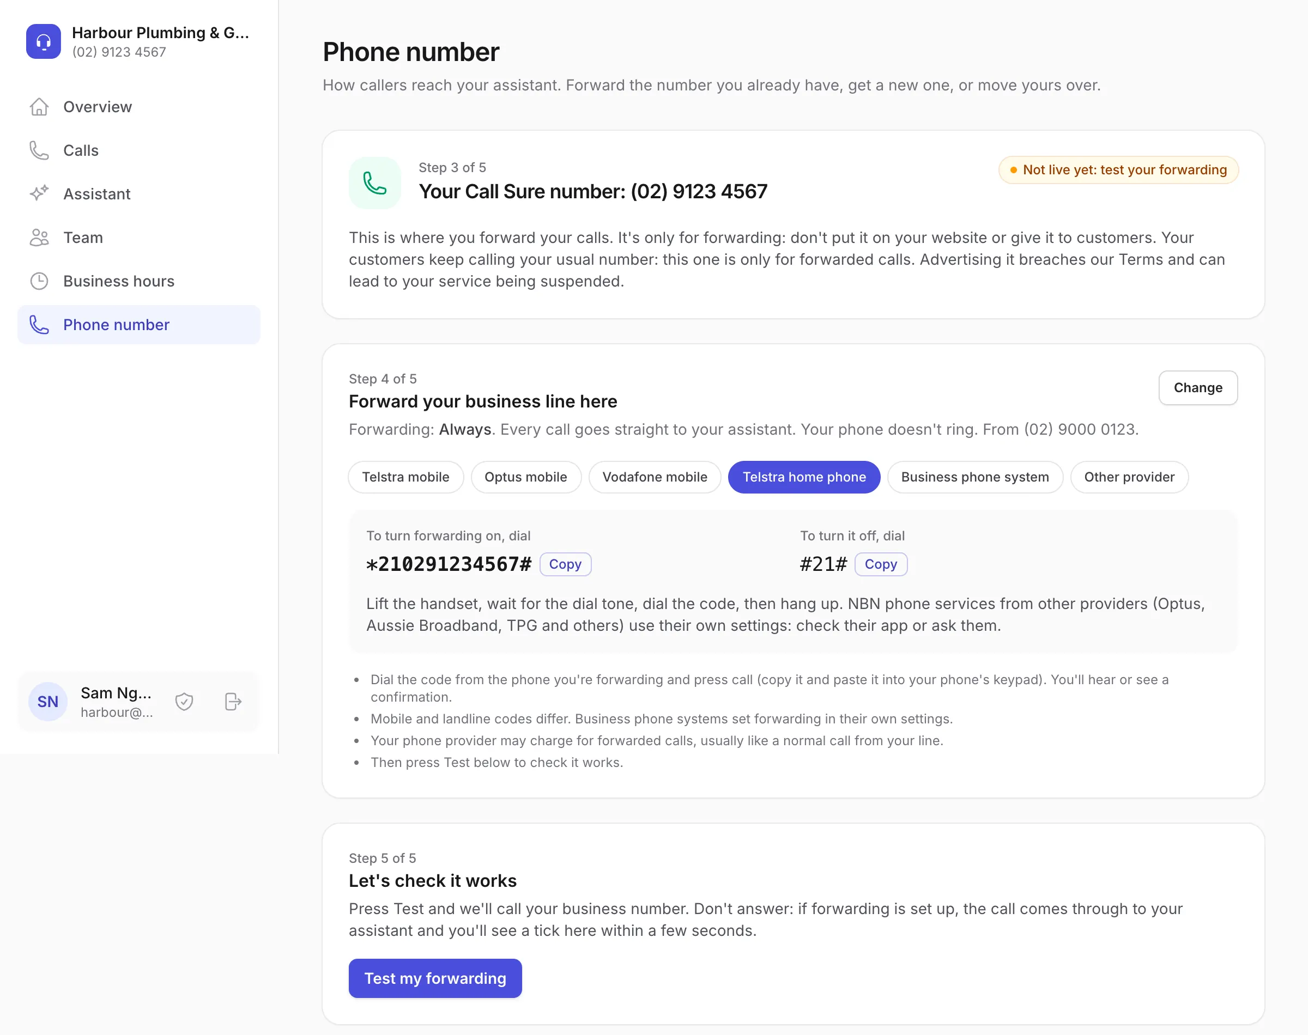Go to Calls in the sidebar

coord(139,150)
